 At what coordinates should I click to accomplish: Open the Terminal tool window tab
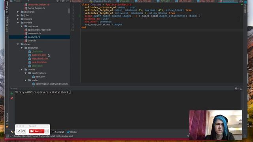coord(58,132)
